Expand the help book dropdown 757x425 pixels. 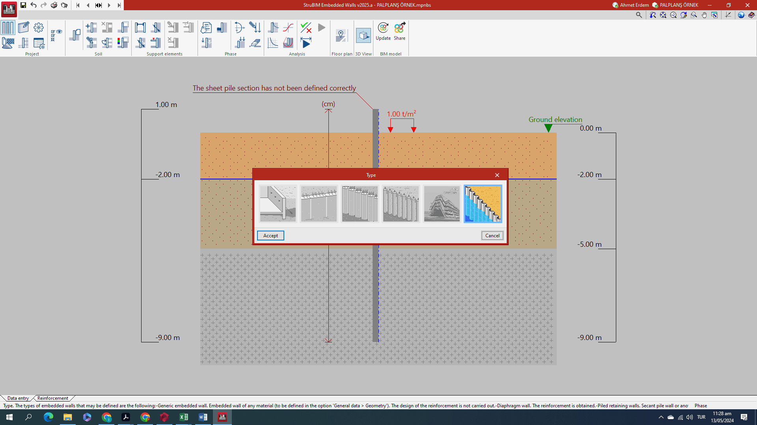click(x=751, y=15)
